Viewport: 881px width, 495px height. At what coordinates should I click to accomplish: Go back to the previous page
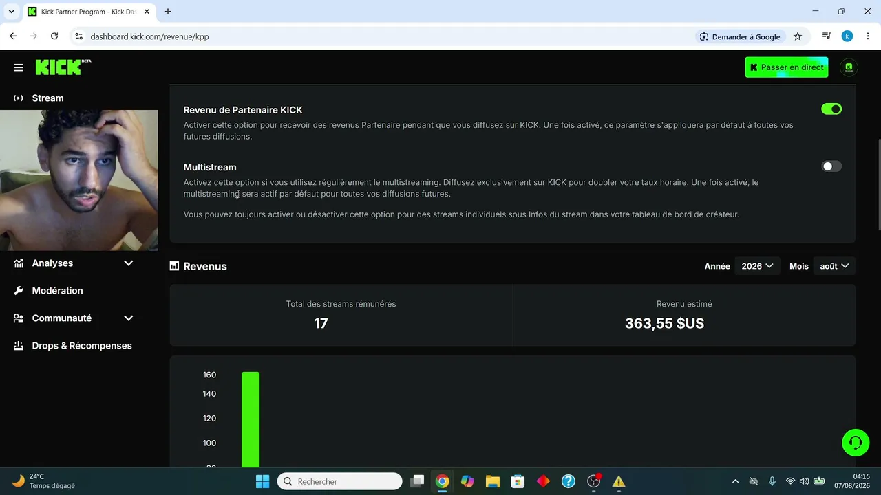click(13, 36)
